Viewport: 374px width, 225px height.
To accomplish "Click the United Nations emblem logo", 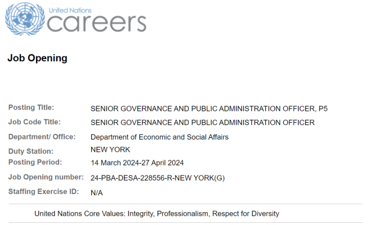I will point(25,19).
